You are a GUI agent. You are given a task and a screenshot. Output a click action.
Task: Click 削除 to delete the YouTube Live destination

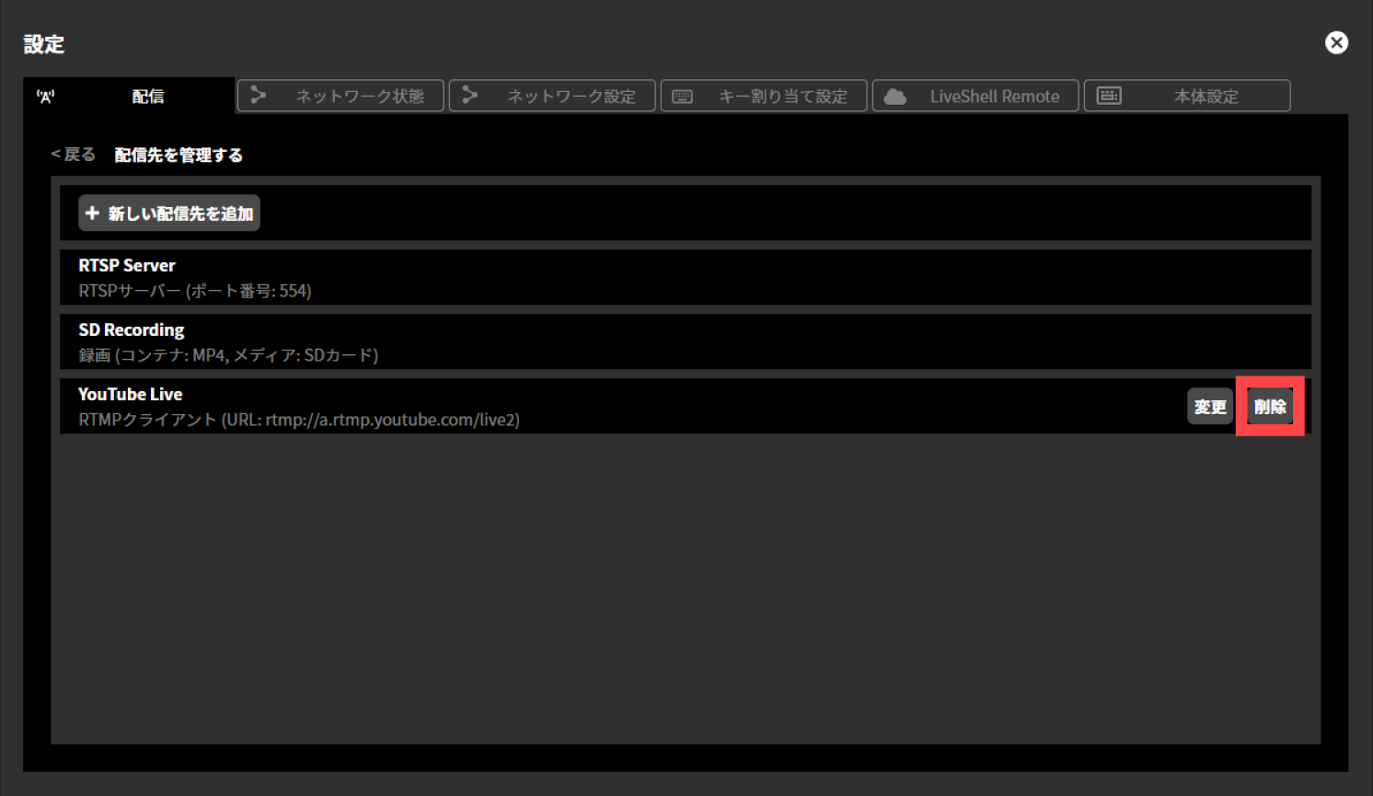(1270, 406)
